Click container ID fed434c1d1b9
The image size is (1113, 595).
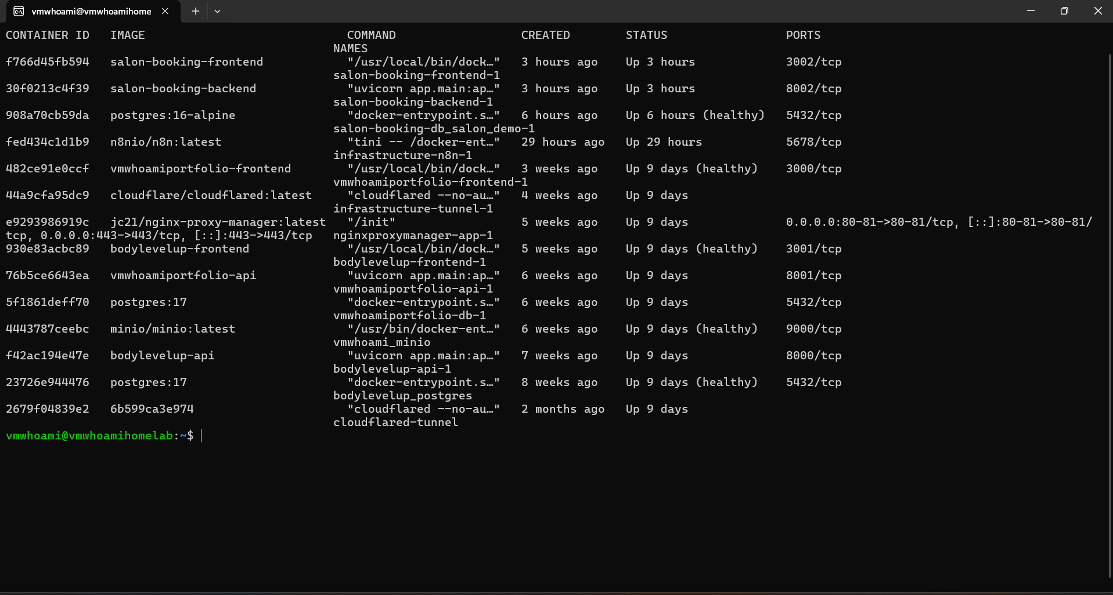point(48,142)
